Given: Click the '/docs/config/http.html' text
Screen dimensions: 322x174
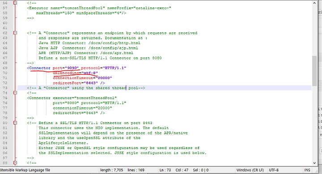Looking at the screenshot, I should coord(114,43).
